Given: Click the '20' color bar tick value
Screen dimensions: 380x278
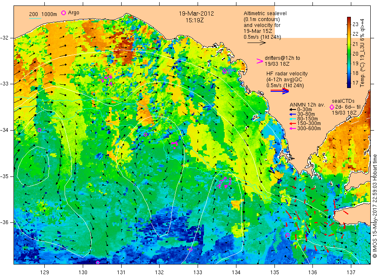Looking at the screenshot, I should pos(355,53).
